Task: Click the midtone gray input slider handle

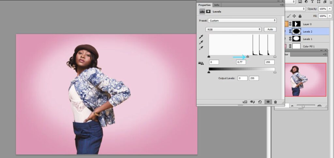Action: [248, 56]
